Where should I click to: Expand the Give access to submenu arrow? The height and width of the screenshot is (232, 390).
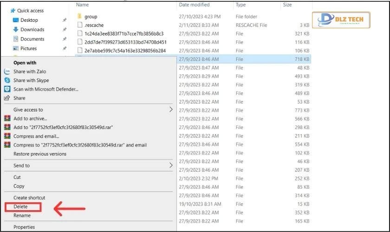[171, 110]
